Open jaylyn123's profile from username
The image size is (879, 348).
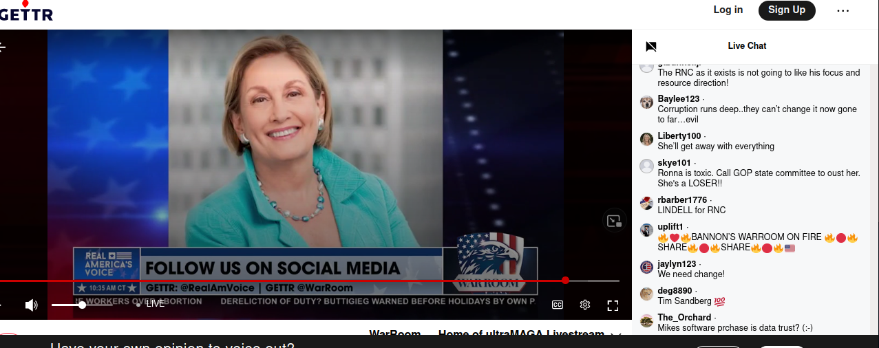(677, 264)
